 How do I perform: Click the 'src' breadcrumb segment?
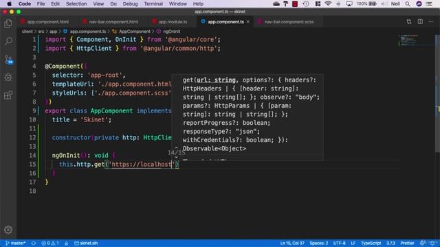point(41,32)
